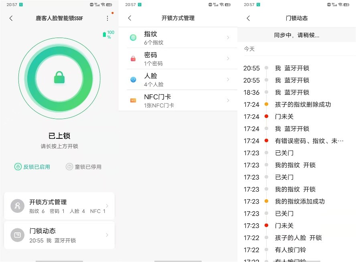Go back from 门锁动态 screen
The width and height of the screenshot is (356, 262).
pyautogui.click(x=248, y=18)
